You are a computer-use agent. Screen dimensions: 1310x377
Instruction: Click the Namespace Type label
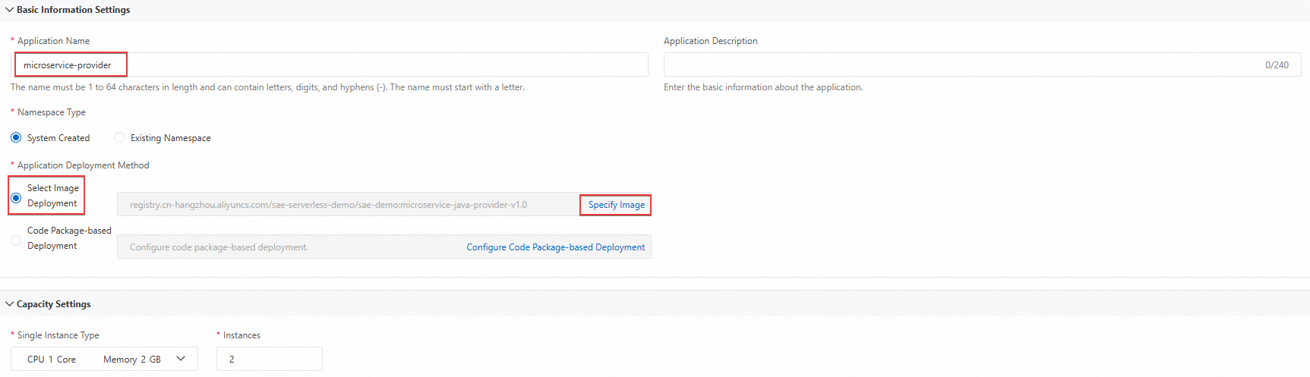pyautogui.click(x=51, y=112)
